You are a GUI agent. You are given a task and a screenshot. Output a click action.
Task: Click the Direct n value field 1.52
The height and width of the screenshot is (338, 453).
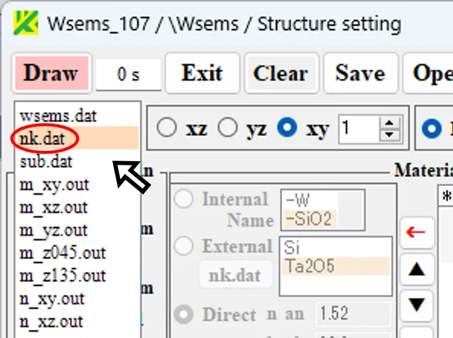(x=353, y=313)
